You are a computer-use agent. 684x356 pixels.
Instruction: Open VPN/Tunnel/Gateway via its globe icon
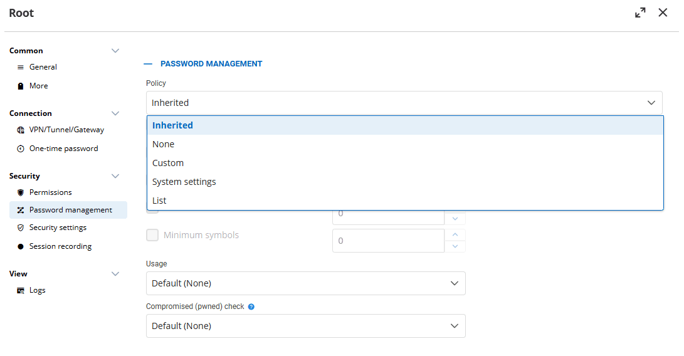[21, 130]
